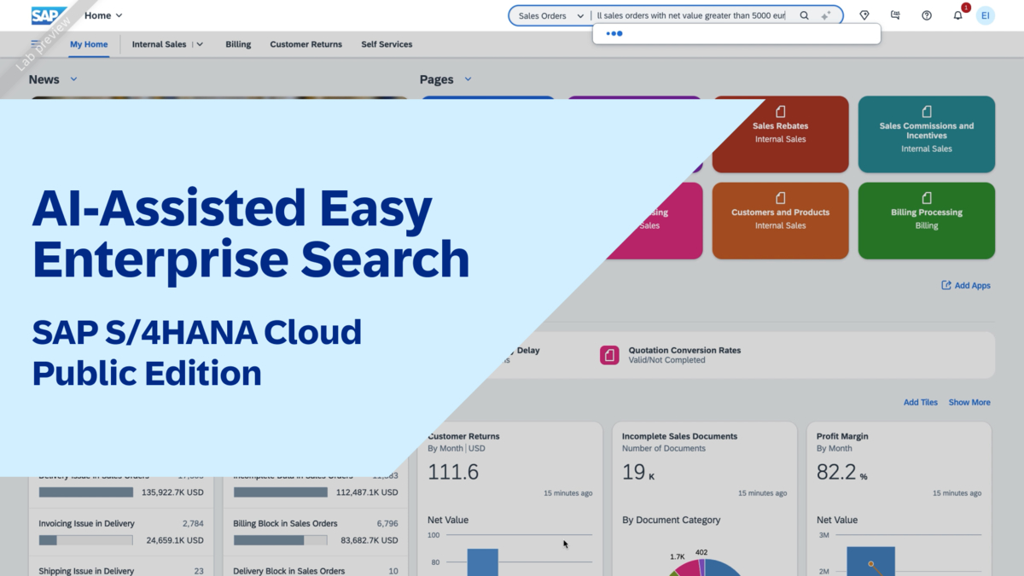The height and width of the screenshot is (576, 1024).
Task: Open the Pages dropdown
Action: tap(468, 79)
